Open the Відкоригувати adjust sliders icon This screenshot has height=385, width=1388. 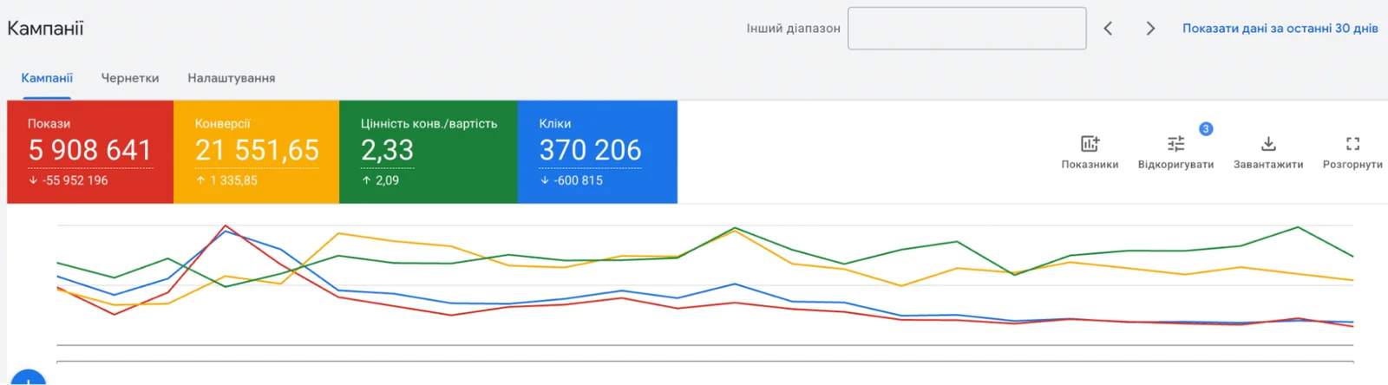(1175, 144)
